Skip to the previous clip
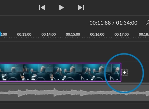 pyautogui.click(x=42, y=8)
